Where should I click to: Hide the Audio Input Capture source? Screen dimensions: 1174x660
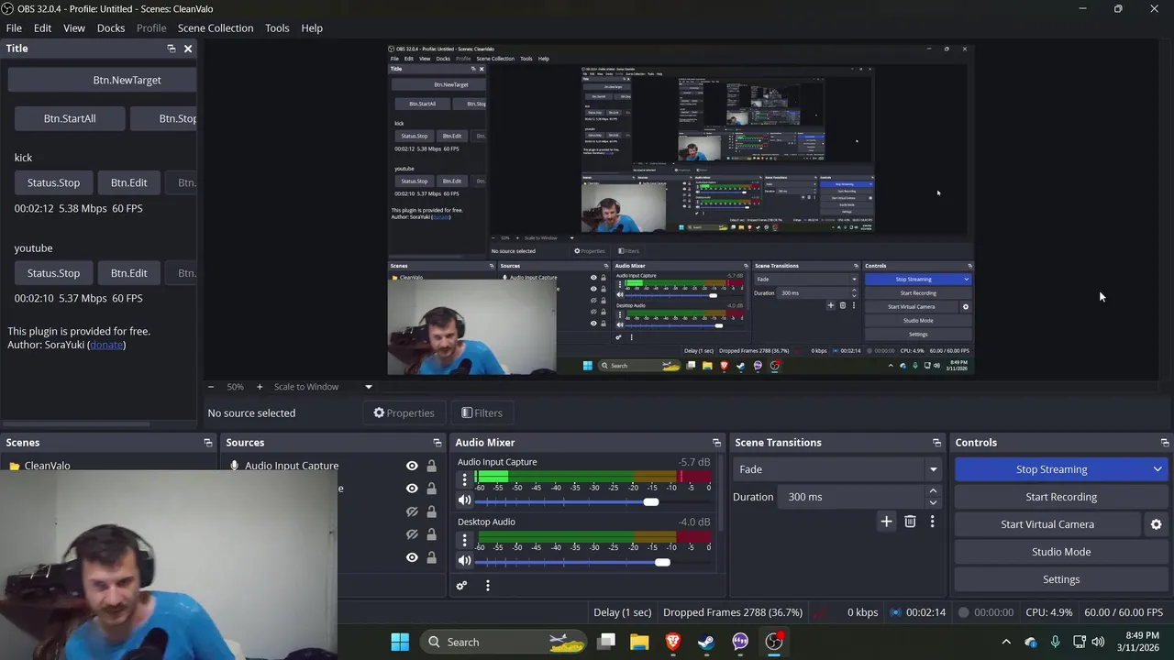[x=412, y=466]
